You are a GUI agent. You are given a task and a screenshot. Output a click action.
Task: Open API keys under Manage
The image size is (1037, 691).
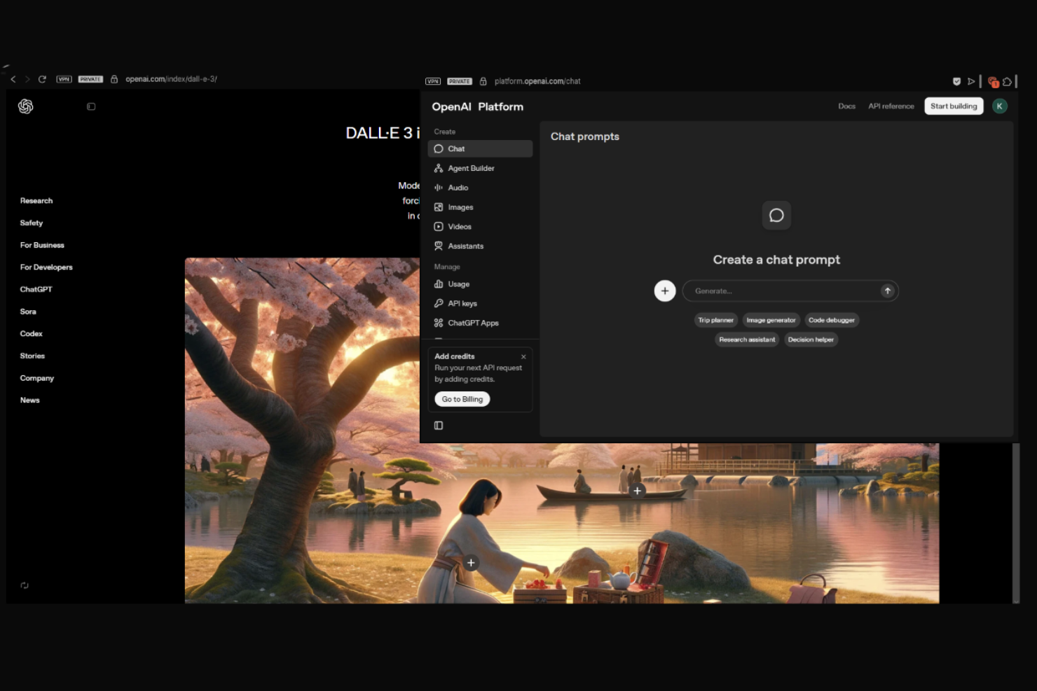tap(480, 304)
